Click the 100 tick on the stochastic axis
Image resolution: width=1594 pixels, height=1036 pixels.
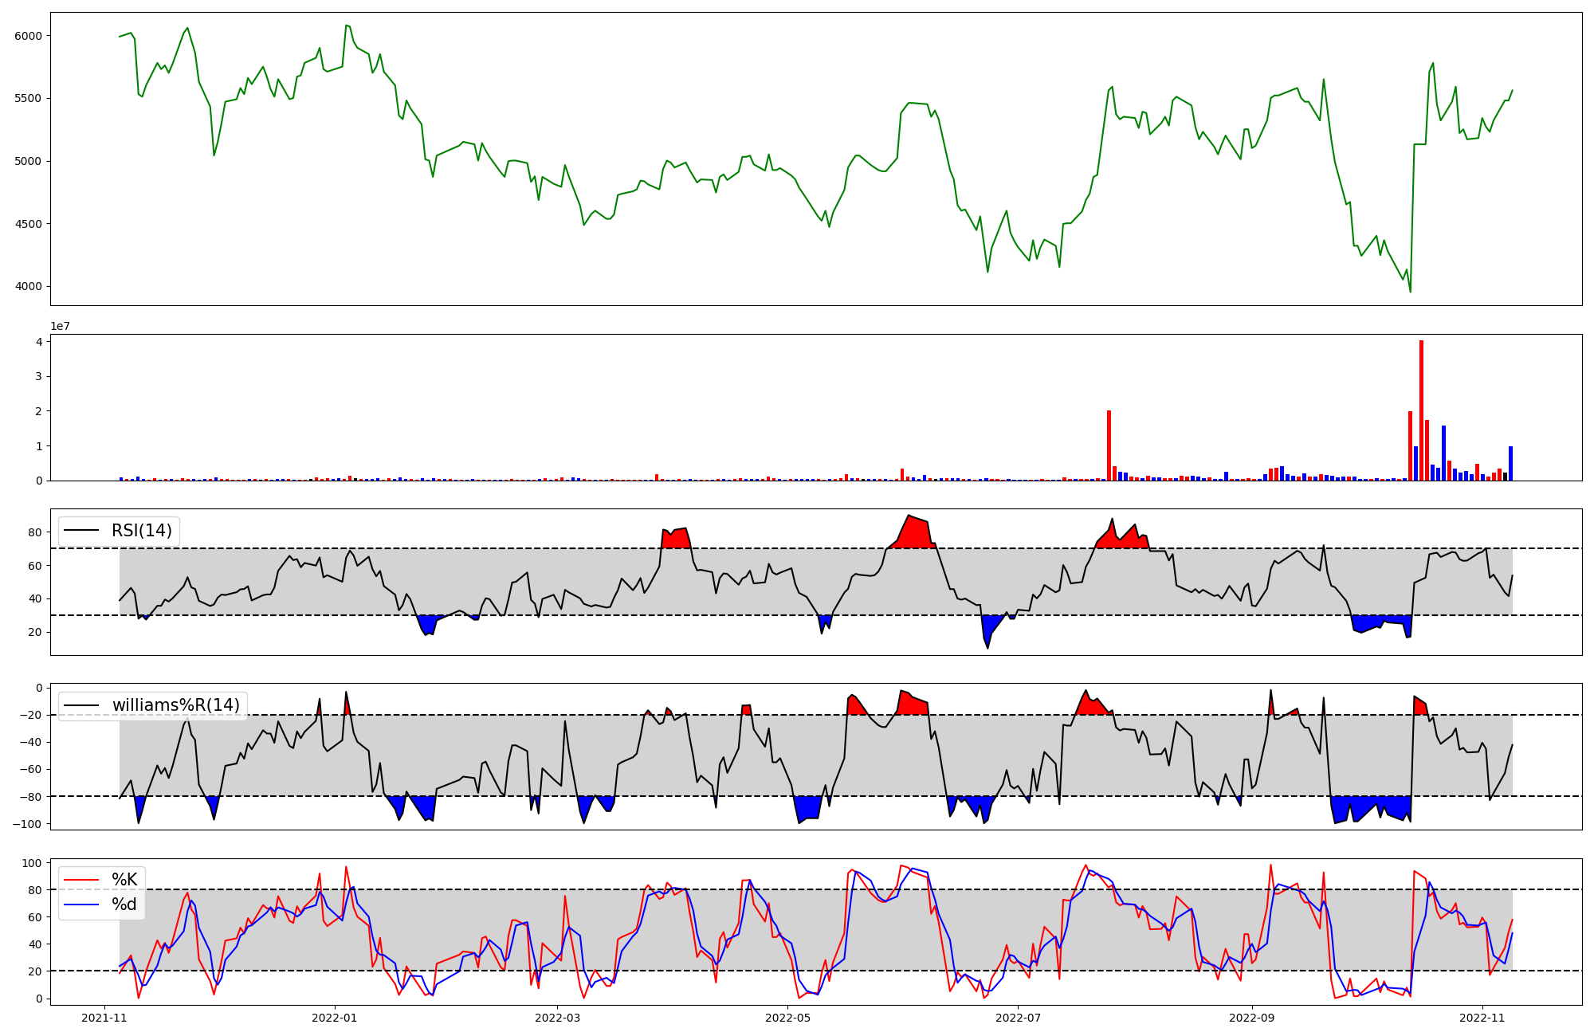[33, 863]
